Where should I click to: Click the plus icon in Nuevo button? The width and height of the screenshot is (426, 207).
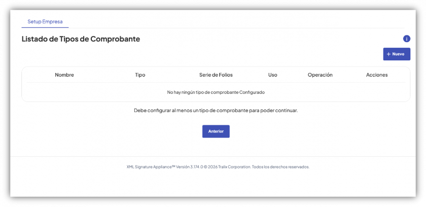388,54
